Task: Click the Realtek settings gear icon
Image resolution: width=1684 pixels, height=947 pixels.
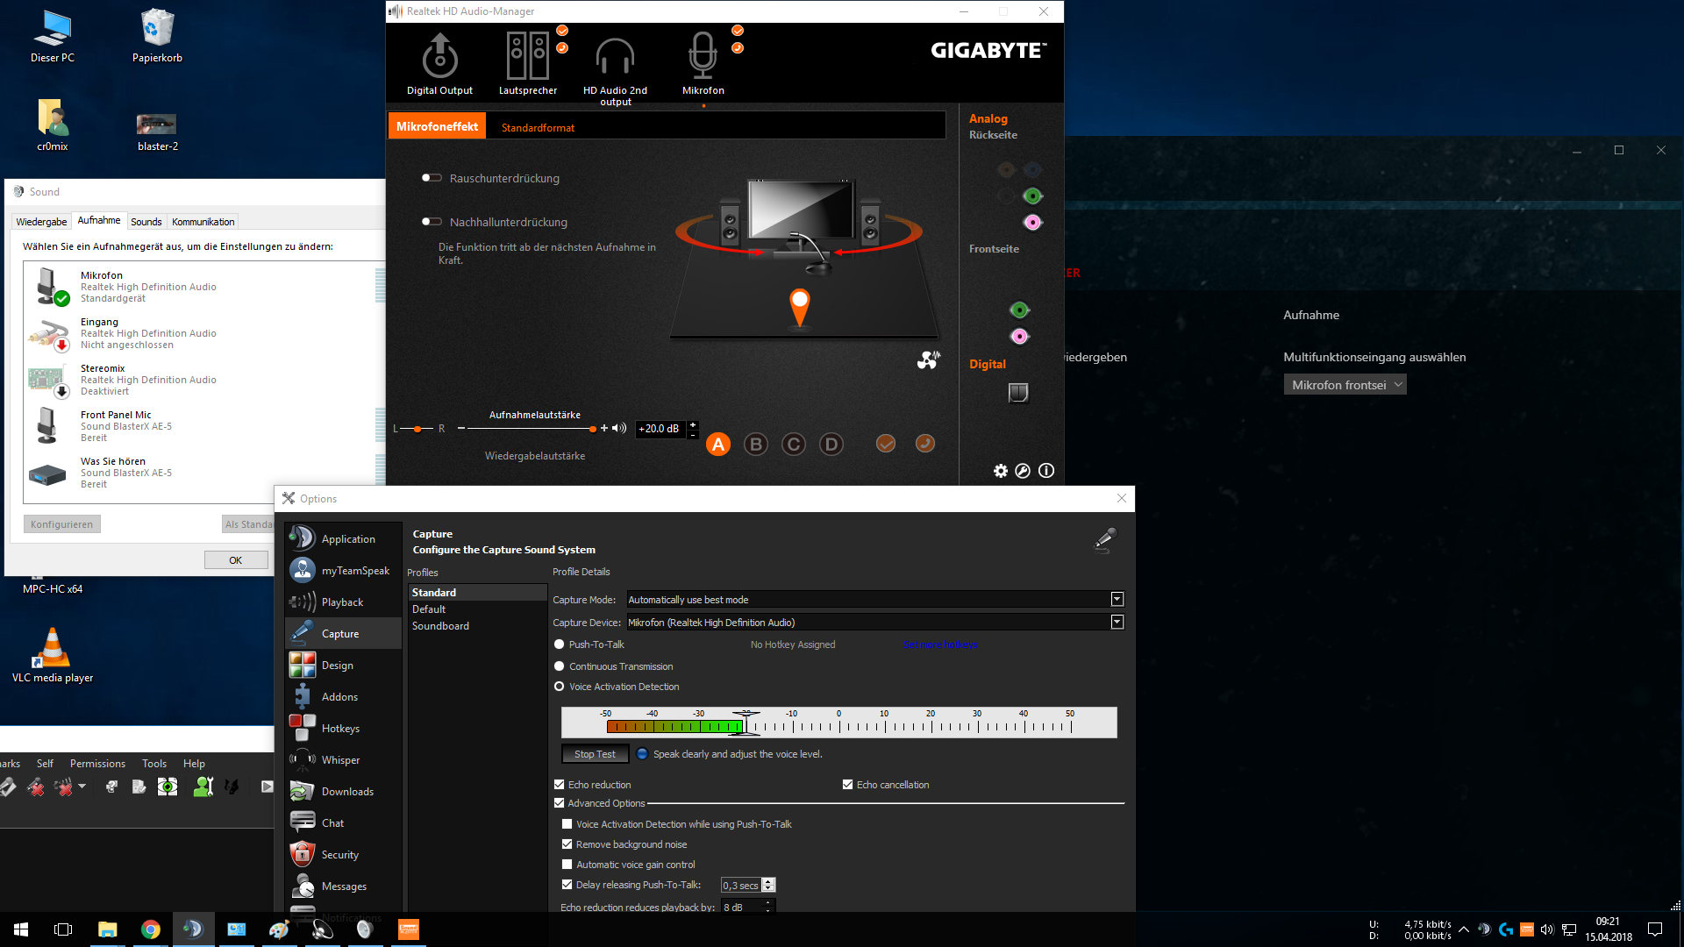Action: coord(1000,471)
